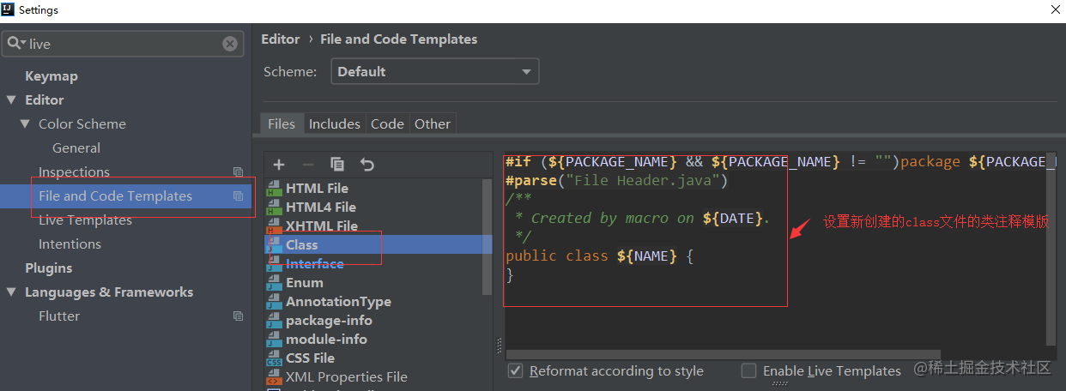Screen dimensions: 1066x391
Task: Click the #parse File Header.java line
Action: 616,181
